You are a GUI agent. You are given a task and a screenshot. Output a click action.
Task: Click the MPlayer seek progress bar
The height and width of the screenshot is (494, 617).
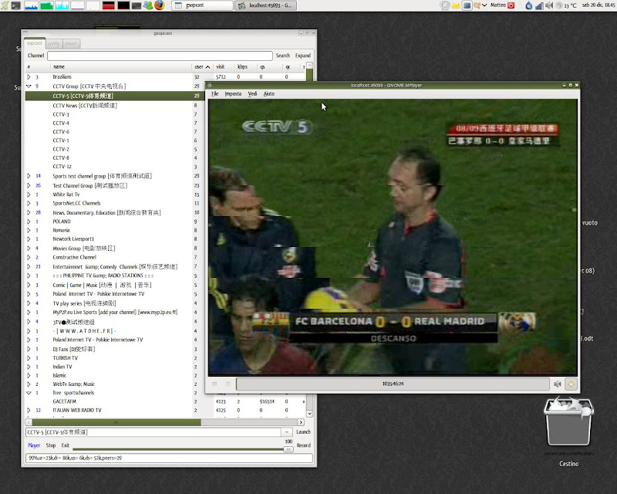tap(393, 384)
